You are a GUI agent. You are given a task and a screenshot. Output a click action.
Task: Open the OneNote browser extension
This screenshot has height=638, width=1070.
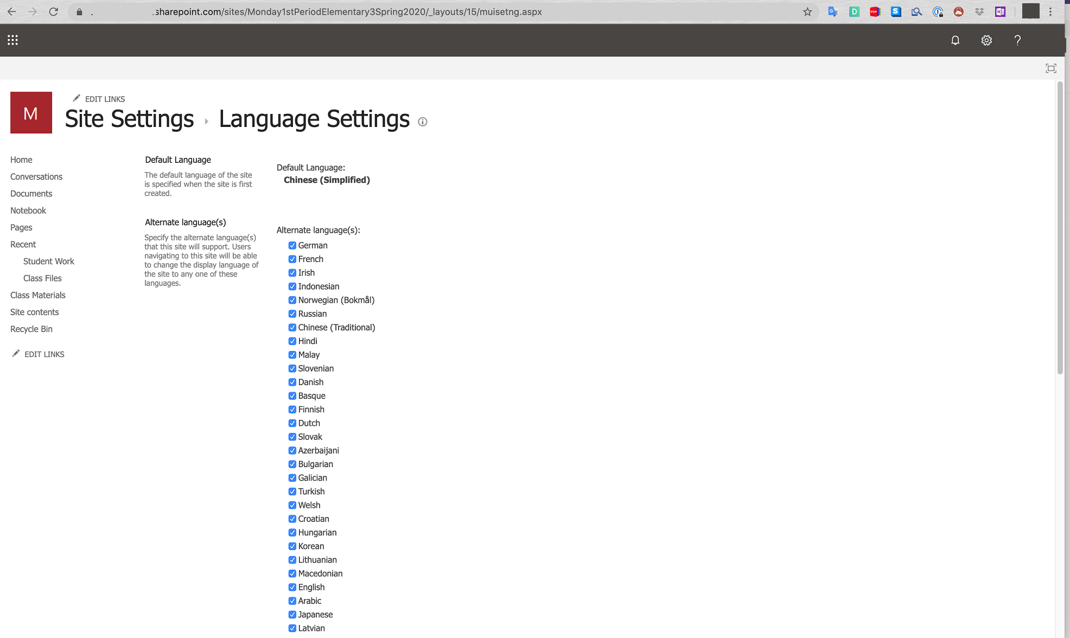[x=1000, y=11]
